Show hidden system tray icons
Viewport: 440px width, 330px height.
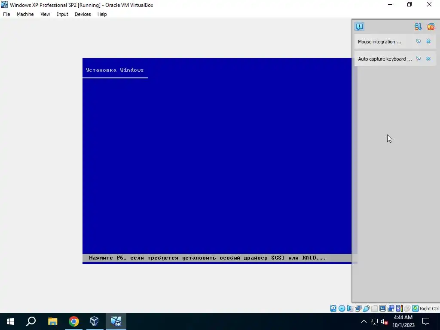tap(364, 321)
